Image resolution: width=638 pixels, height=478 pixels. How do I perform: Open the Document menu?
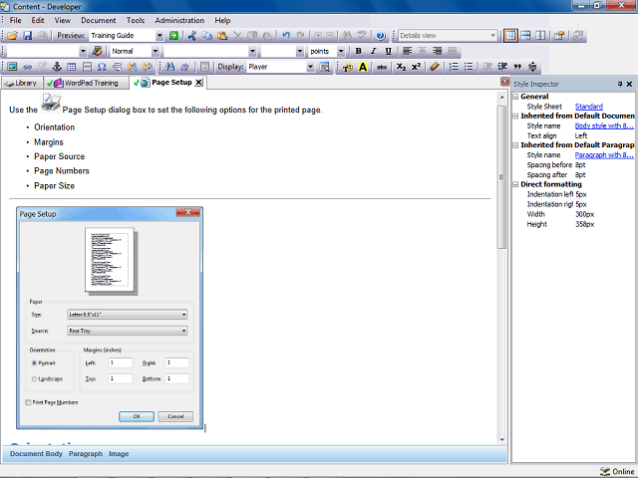98,20
